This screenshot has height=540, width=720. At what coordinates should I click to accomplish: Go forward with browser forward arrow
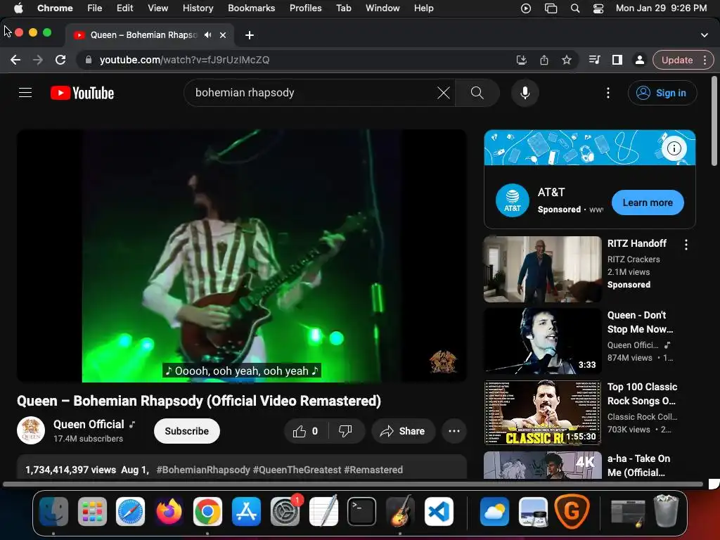click(x=38, y=60)
